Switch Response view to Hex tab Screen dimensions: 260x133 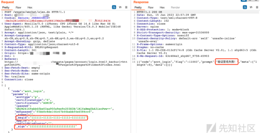pos(162,7)
